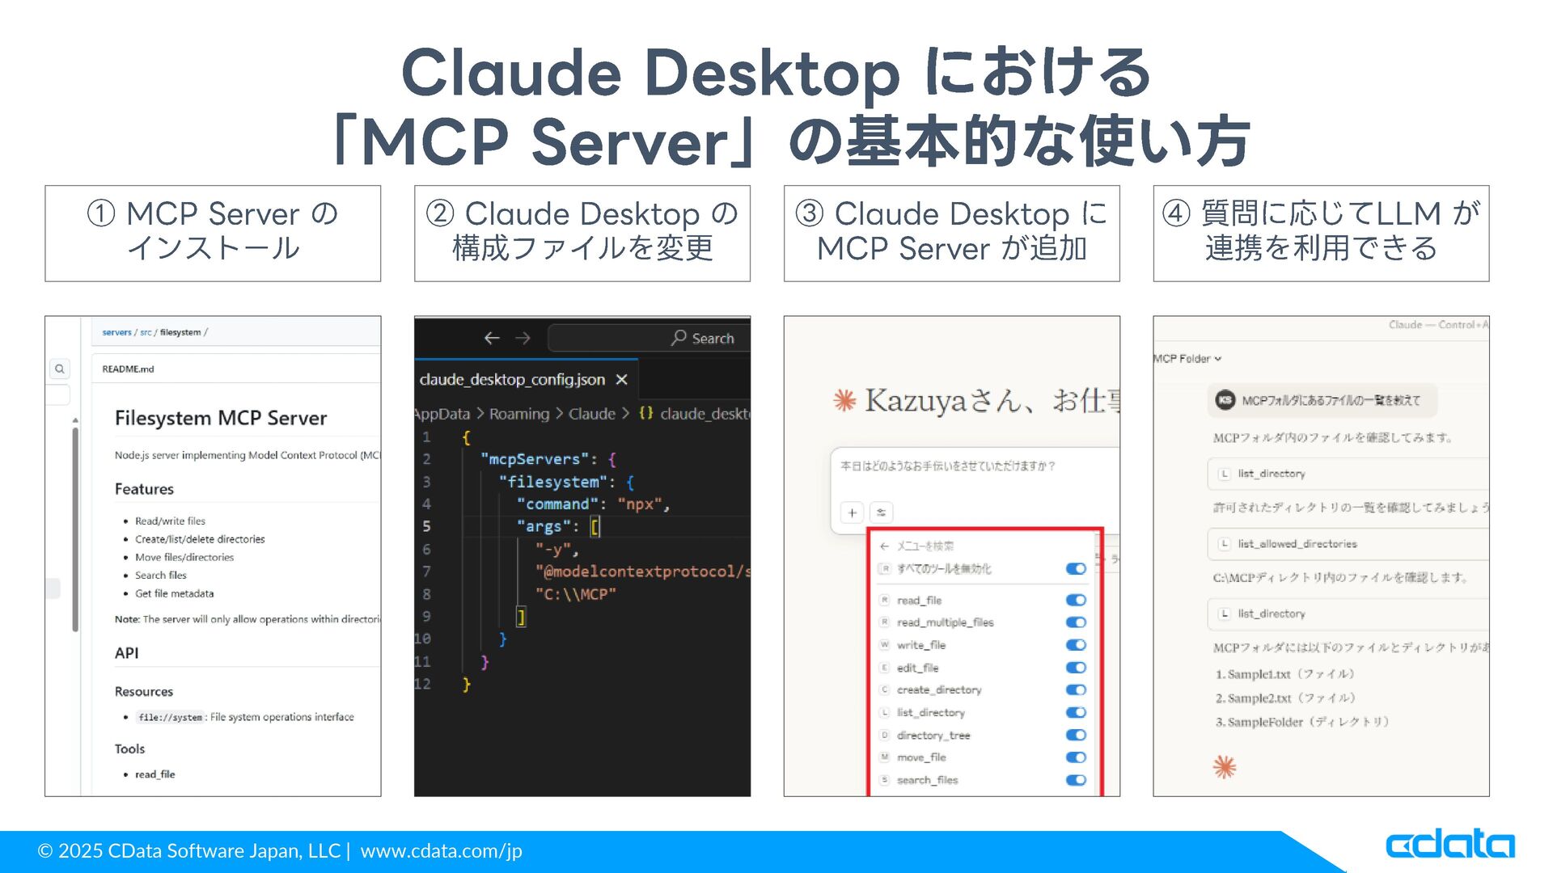This screenshot has width=1553, height=873.
Task: Click the L icon on list_allowed_directories
Action: [1225, 544]
